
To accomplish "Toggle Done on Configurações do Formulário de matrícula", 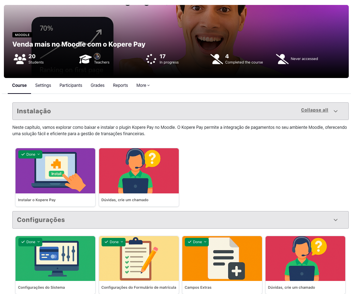I will (x=114, y=242).
